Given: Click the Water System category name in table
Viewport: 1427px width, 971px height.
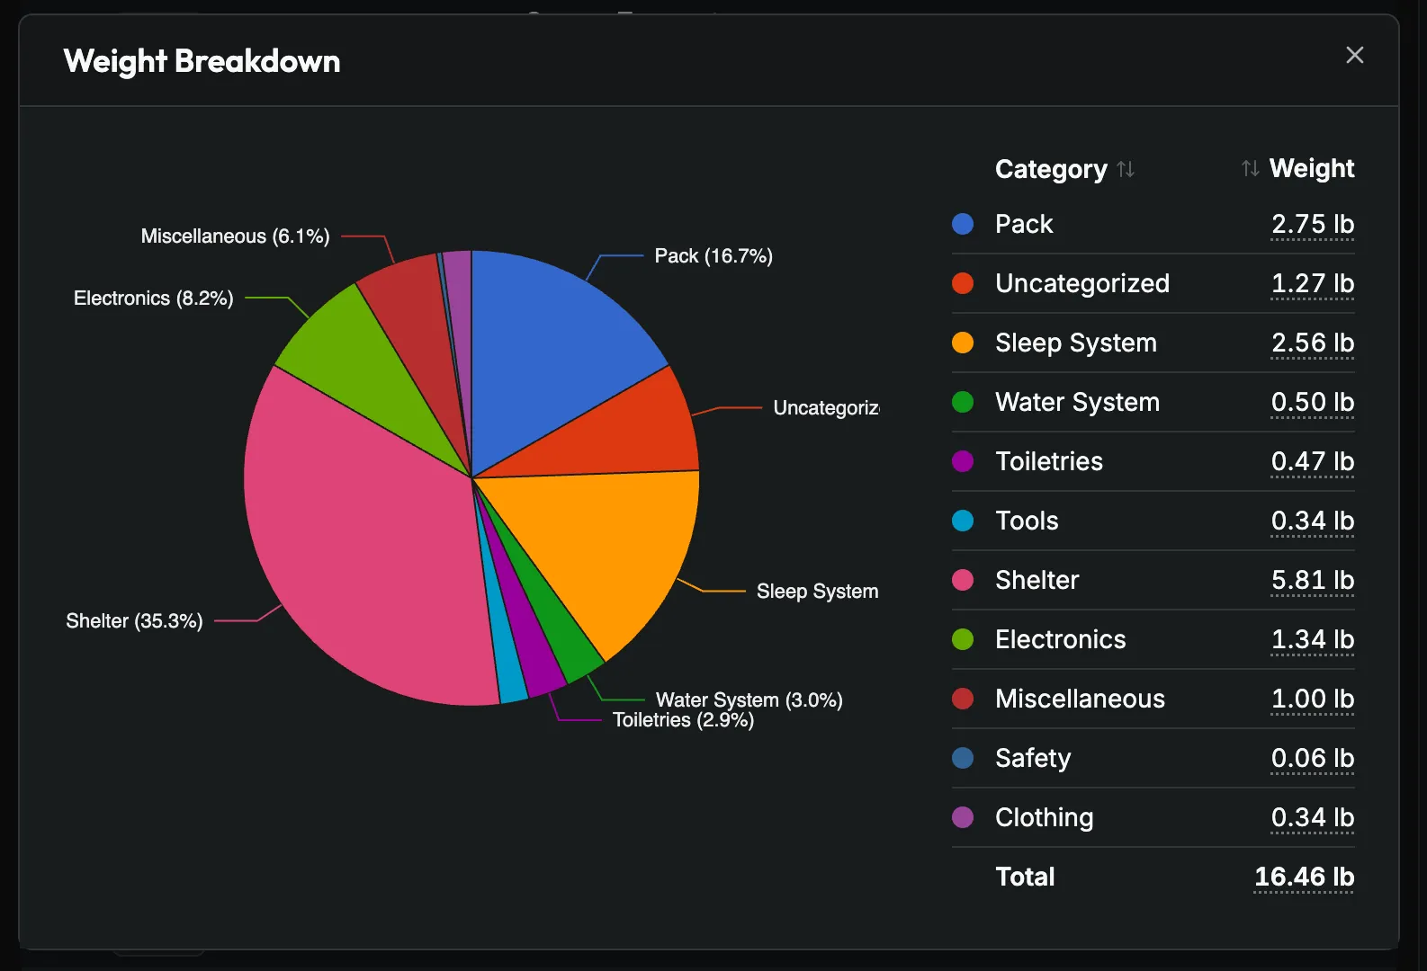Looking at the screenshot, I should coord(1078,402).
